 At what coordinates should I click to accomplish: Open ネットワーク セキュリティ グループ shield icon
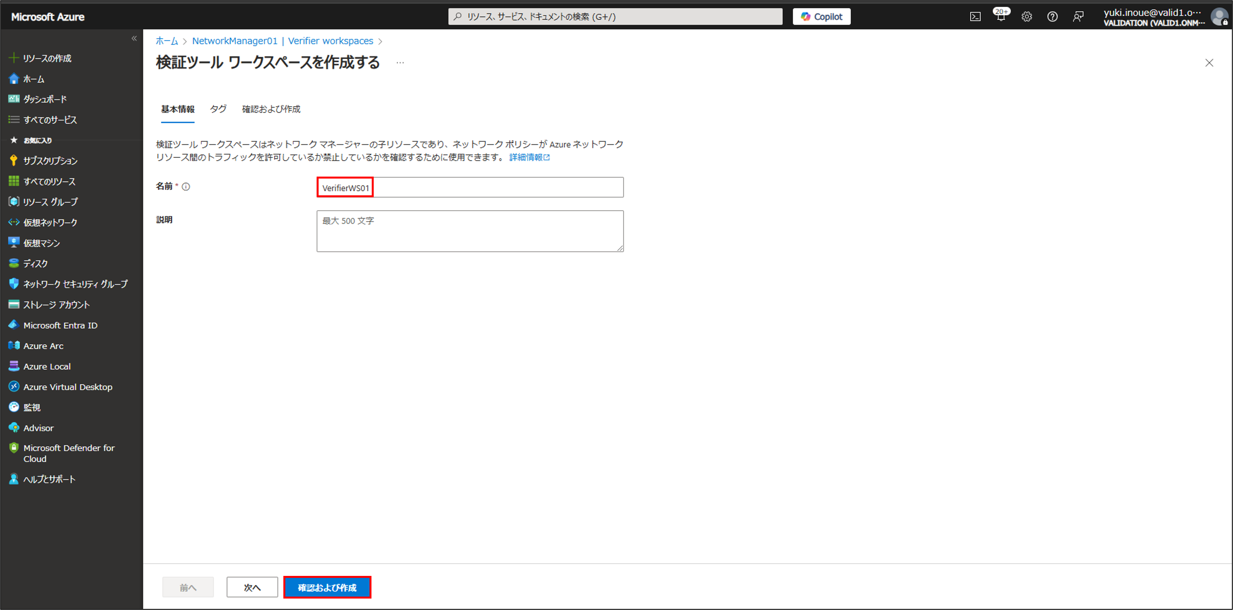[14, 284]
